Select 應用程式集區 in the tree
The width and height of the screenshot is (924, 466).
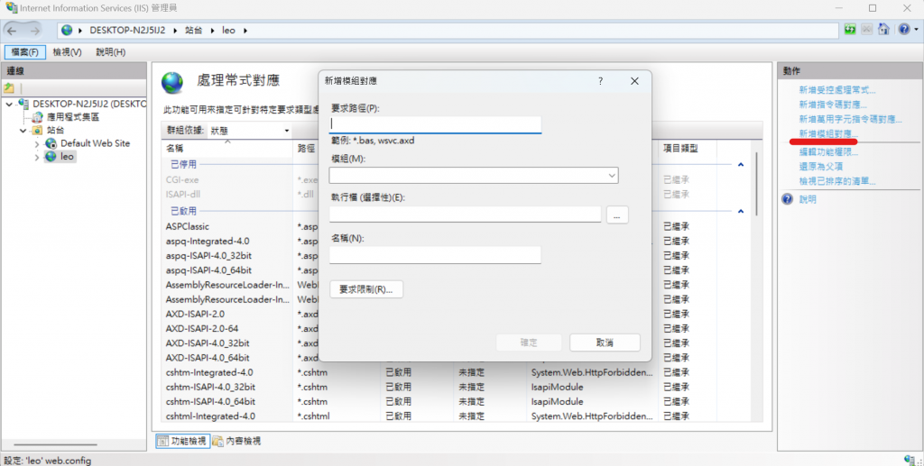pyautogui.click(x=73, y=117)
